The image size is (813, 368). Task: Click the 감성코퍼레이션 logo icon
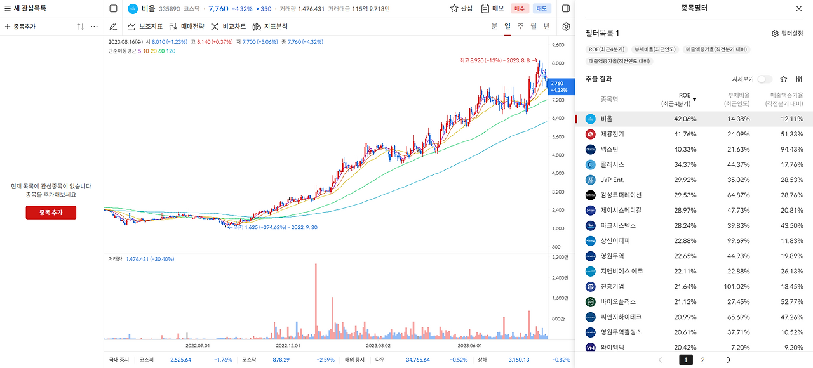point(590,195)
